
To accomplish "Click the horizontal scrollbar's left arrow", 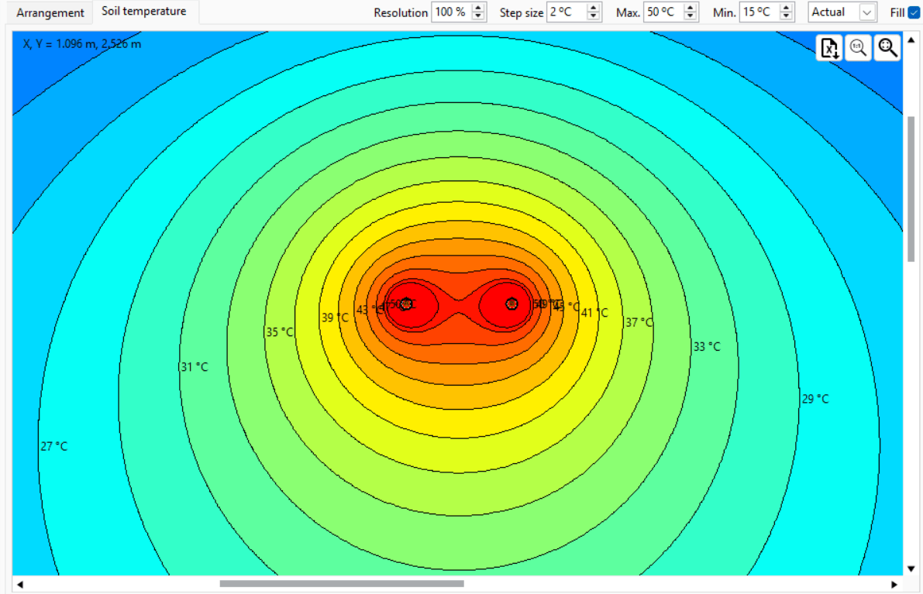I will tap(19, 583).
